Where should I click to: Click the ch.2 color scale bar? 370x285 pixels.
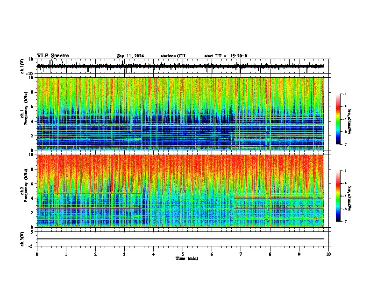point(338,196)
